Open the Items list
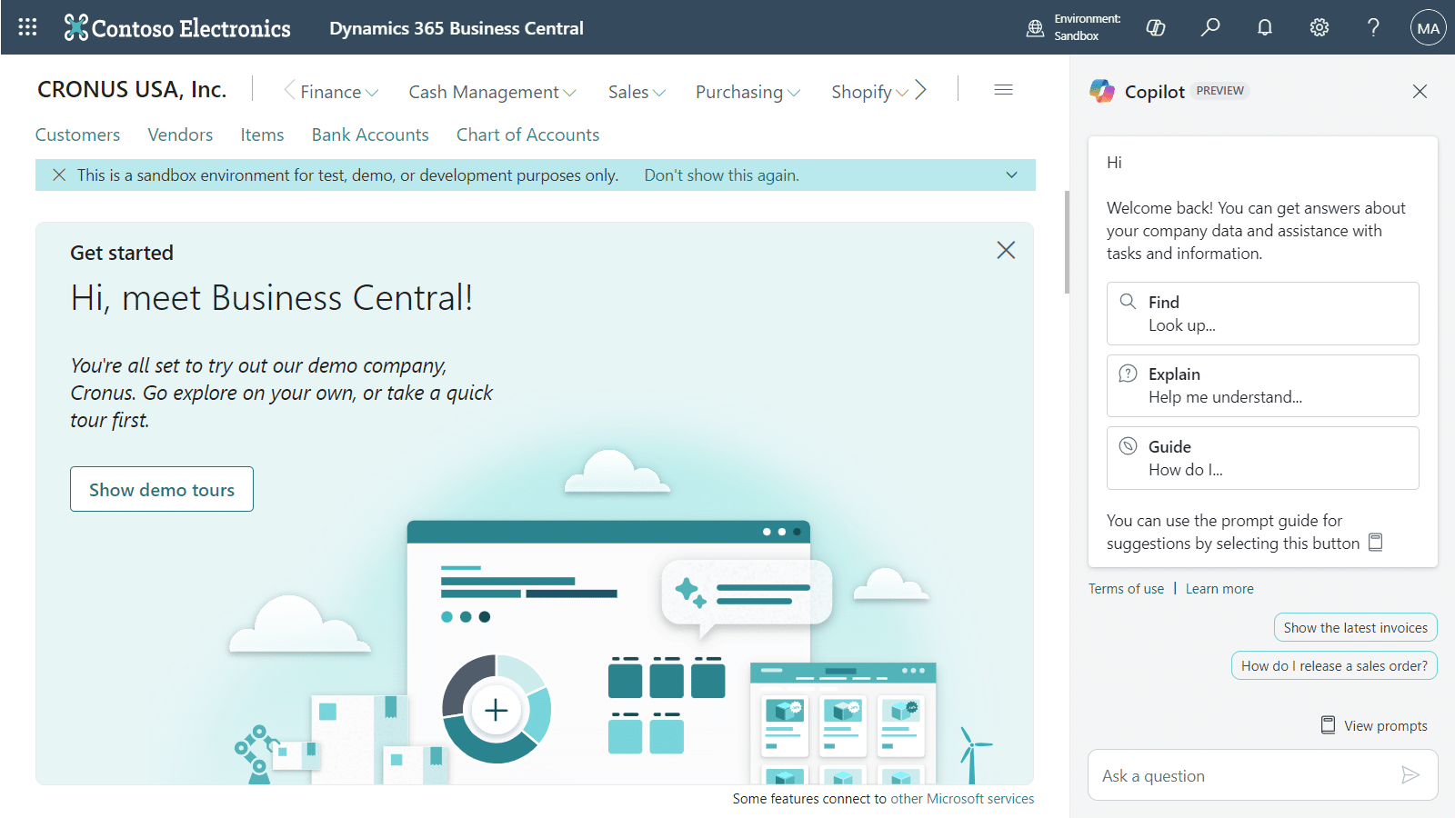 (262, 135)
